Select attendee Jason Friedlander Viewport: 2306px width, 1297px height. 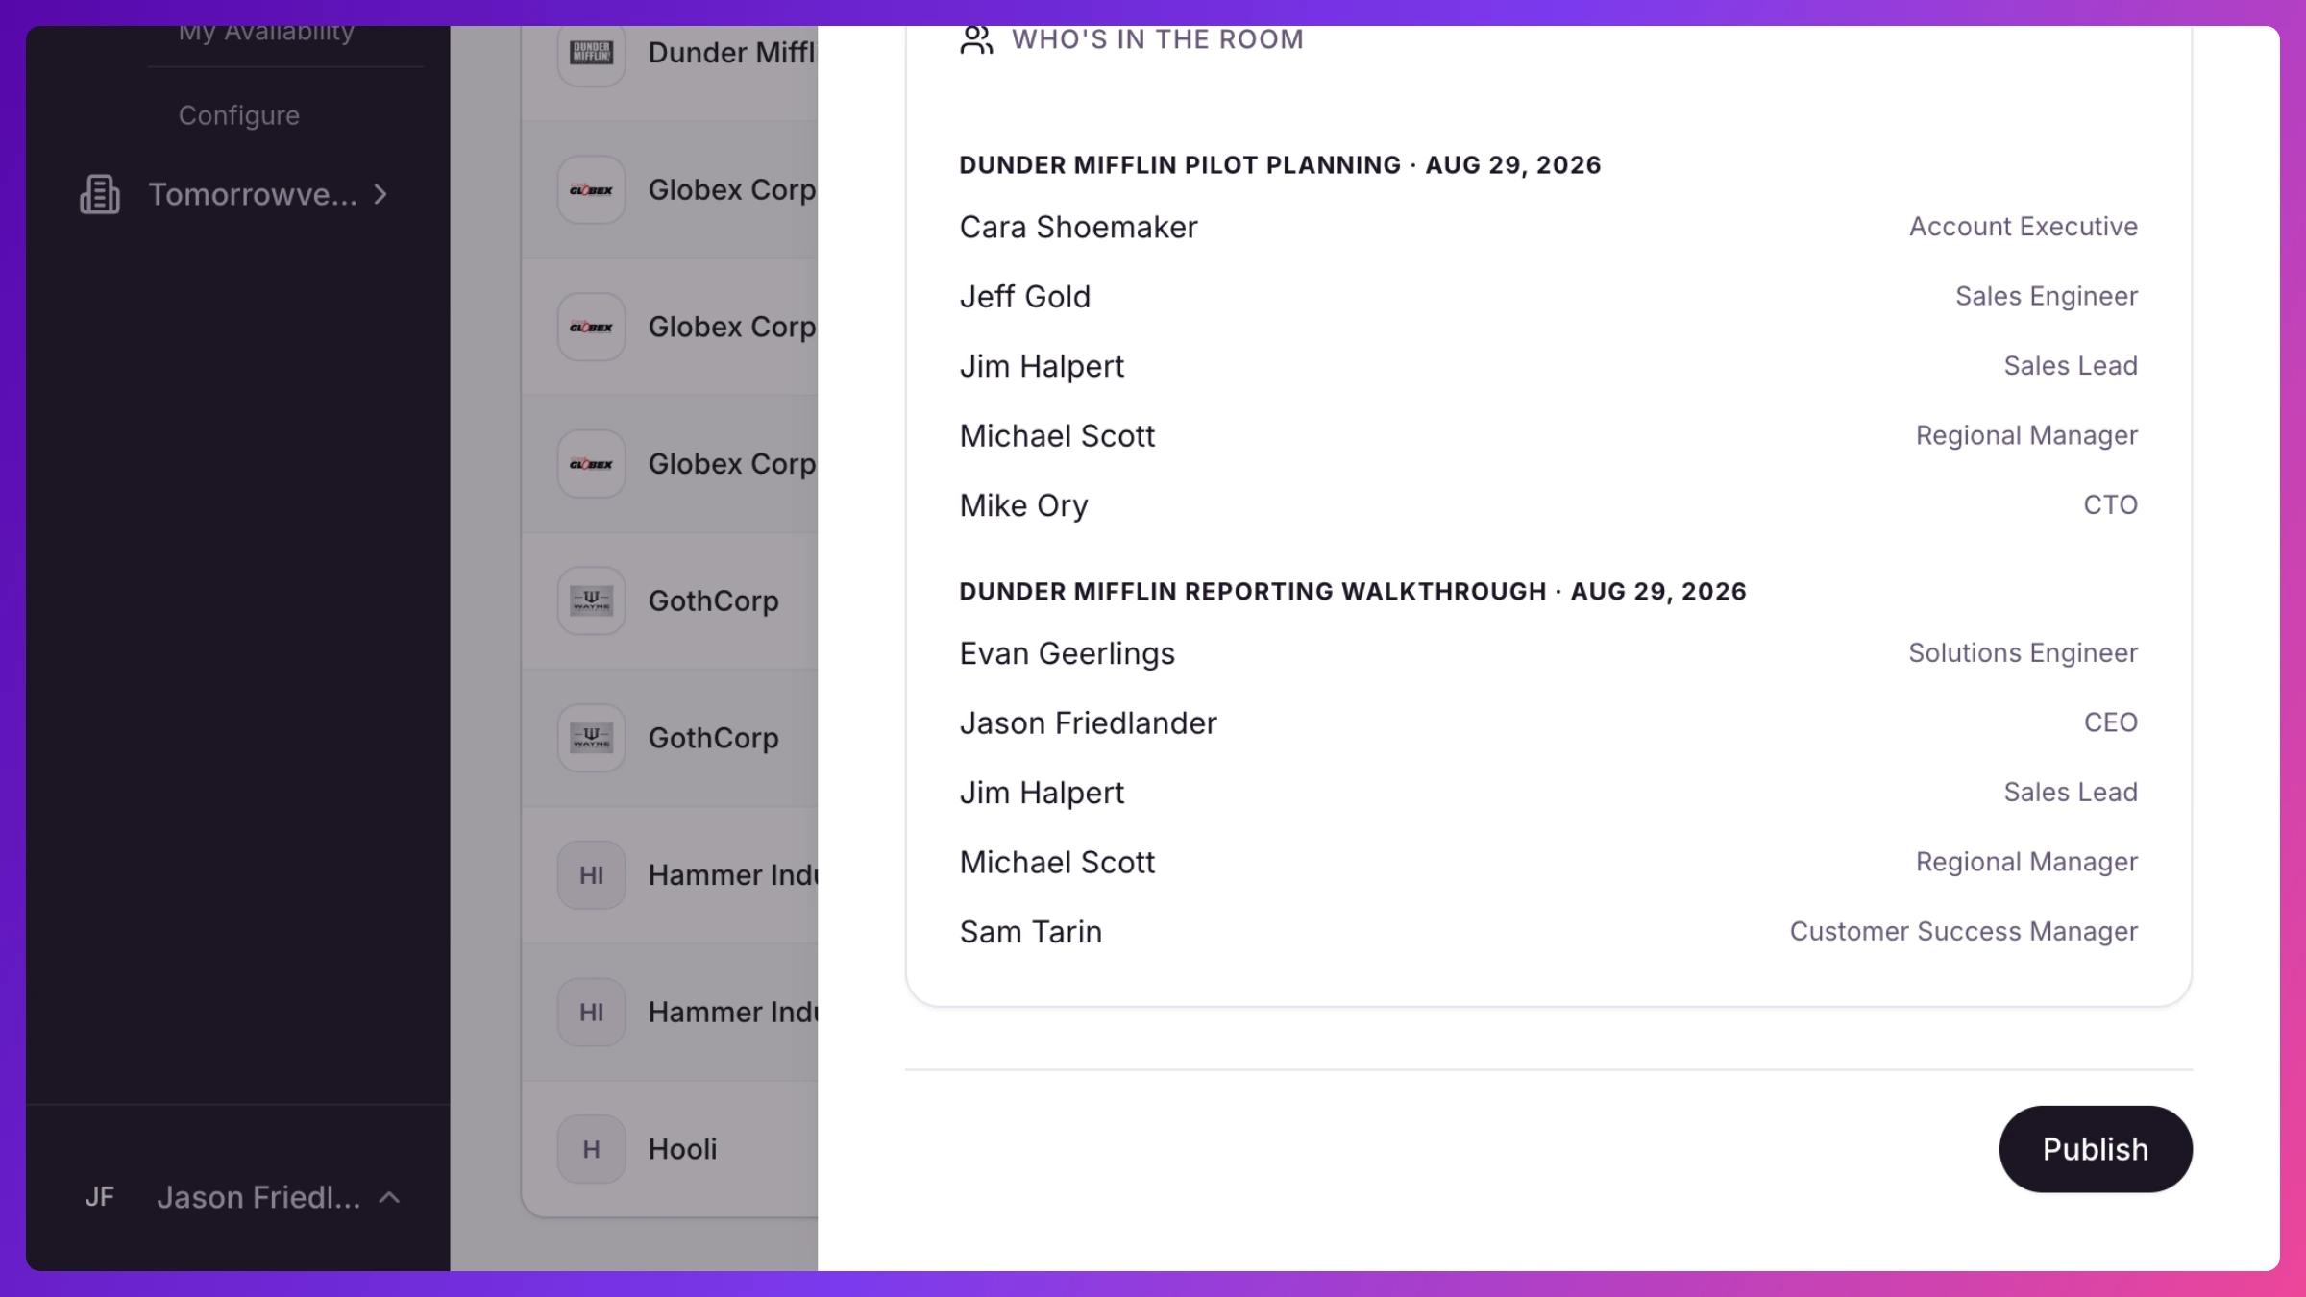1088,723
